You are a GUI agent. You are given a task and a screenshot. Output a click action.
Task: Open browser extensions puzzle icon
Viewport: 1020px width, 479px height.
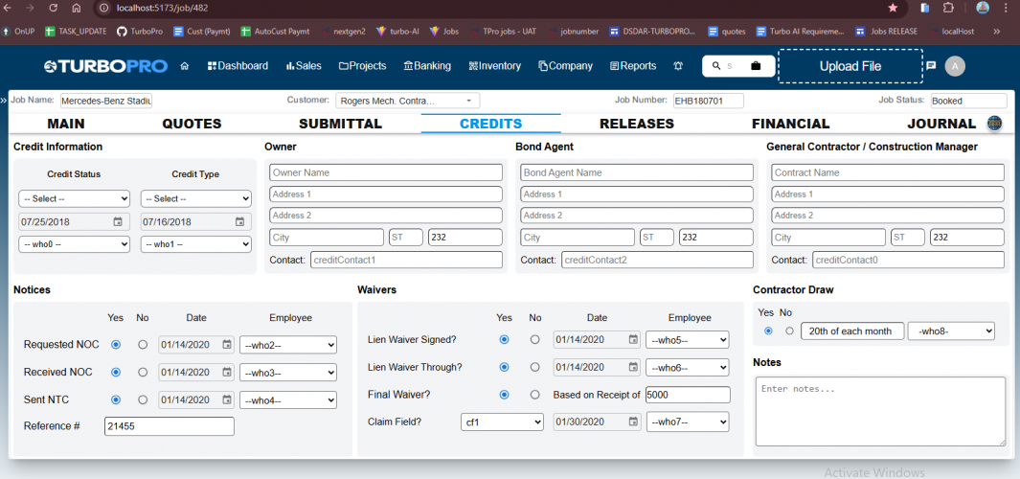[x=948, y=8]
